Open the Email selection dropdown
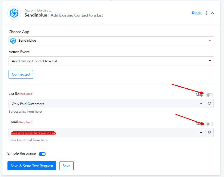The image size is (224, 177). 107,132
